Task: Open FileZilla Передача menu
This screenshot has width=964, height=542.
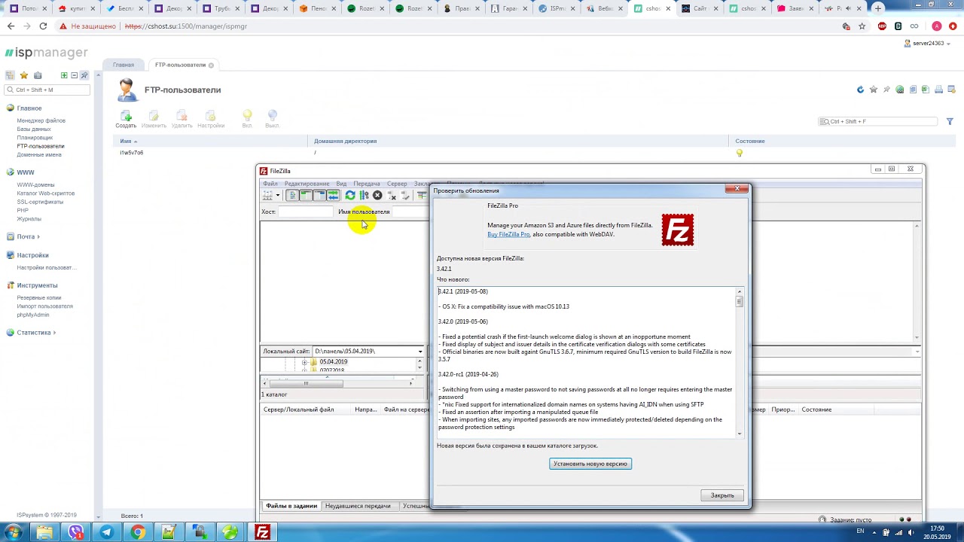Action: 367,184
